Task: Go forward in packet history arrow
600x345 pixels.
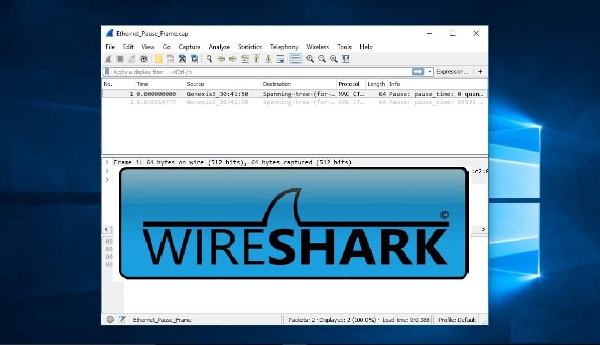Action: click(232, 59)
